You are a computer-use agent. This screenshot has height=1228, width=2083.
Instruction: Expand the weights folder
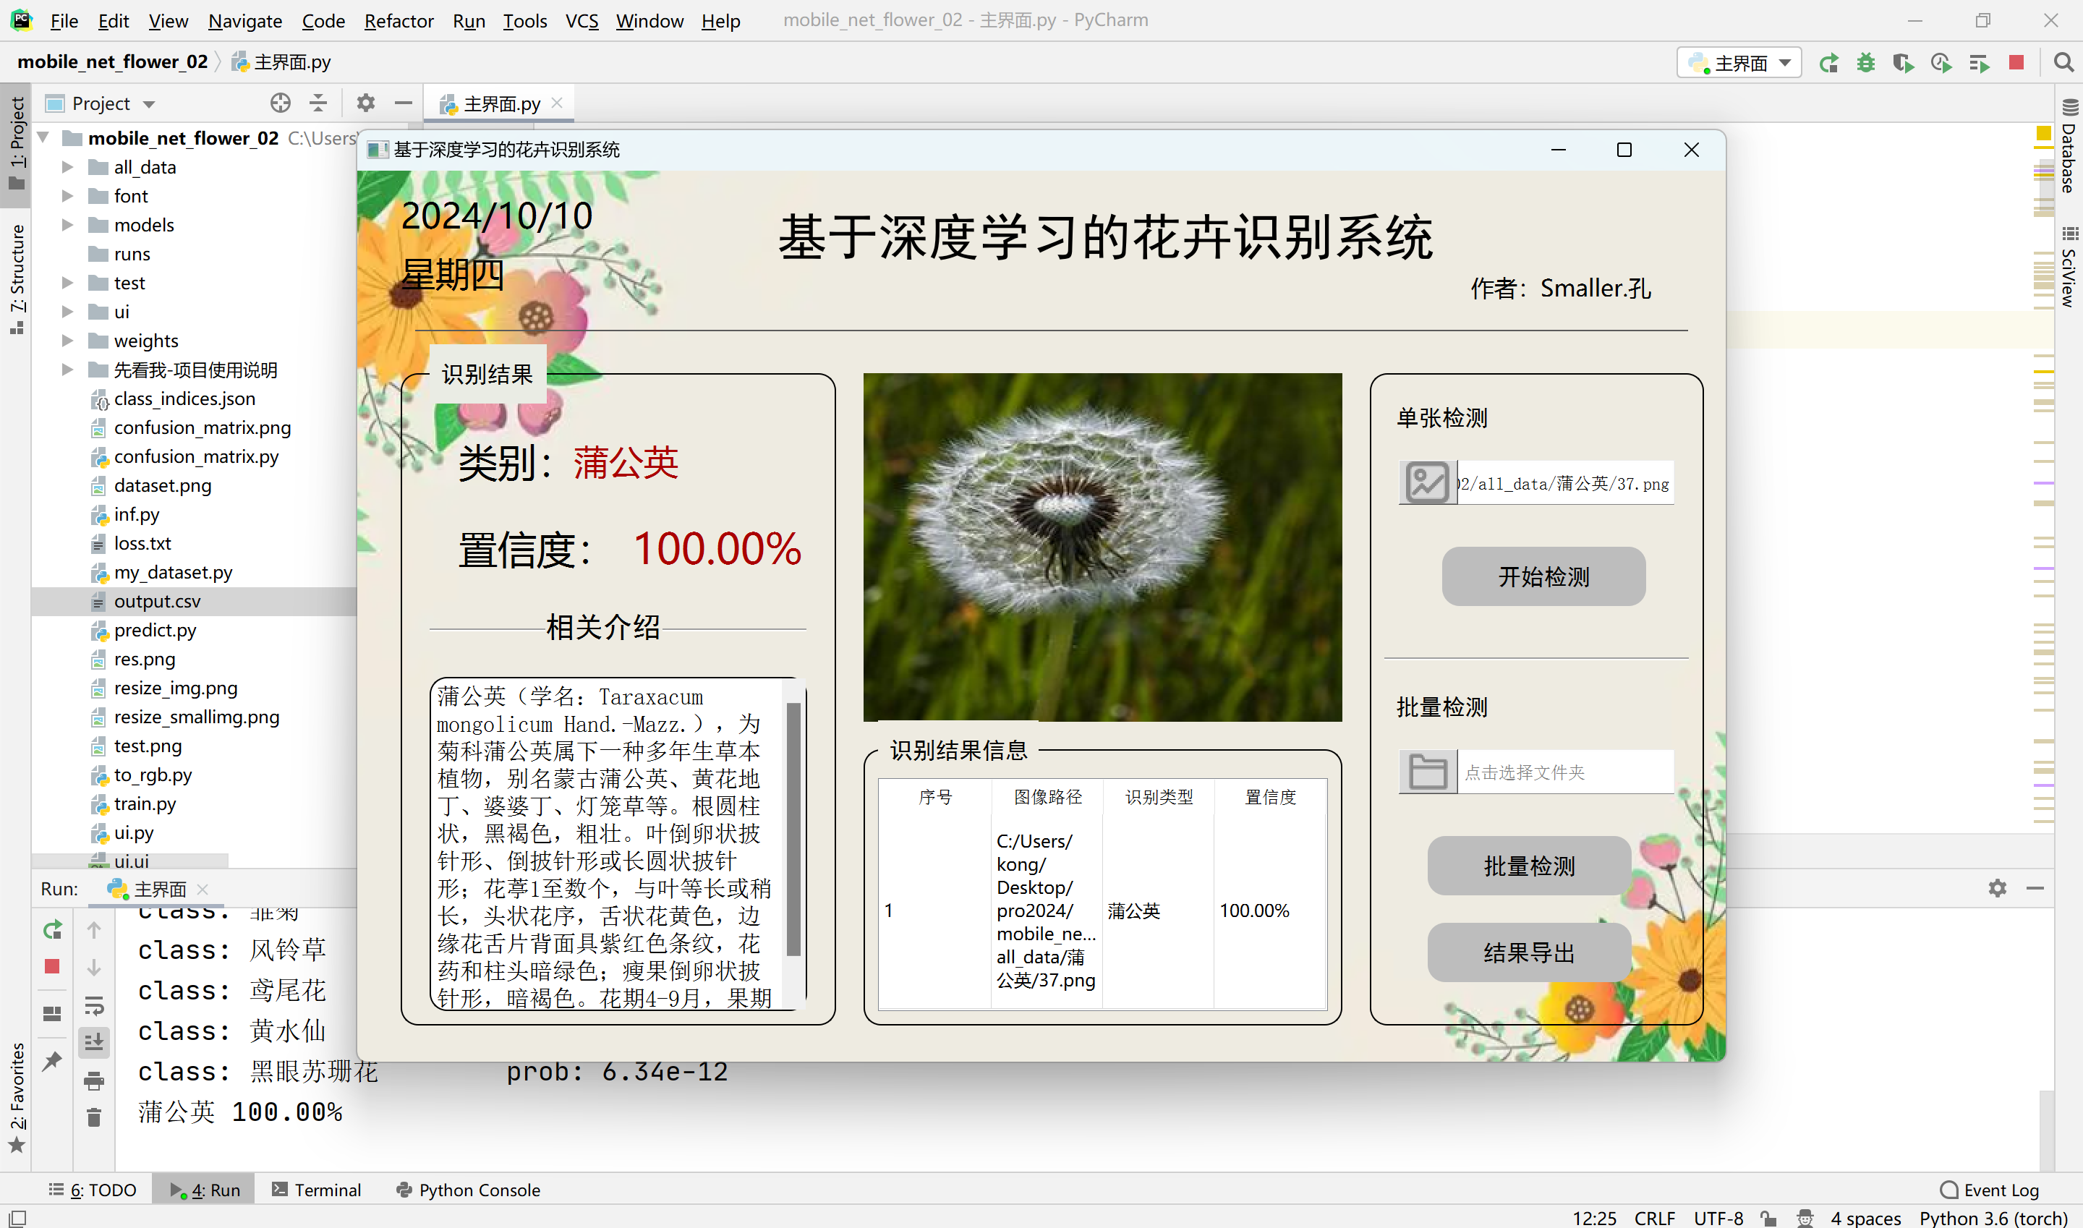(x=68, y=340)
